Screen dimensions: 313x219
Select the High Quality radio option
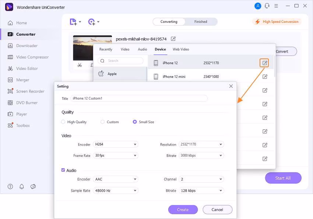tap(63, 122)
